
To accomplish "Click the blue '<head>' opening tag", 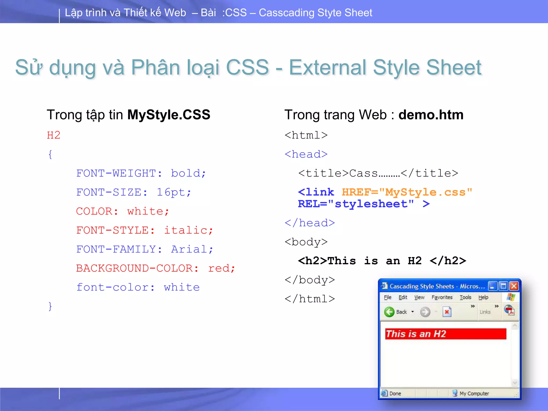I will [x=306, y=154].
